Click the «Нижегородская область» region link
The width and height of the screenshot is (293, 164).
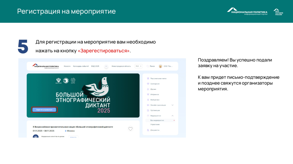coord(121,66)
